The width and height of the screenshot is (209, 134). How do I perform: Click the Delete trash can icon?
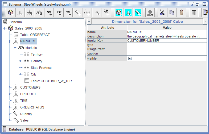pyautogui.click(x=194, y=12)
